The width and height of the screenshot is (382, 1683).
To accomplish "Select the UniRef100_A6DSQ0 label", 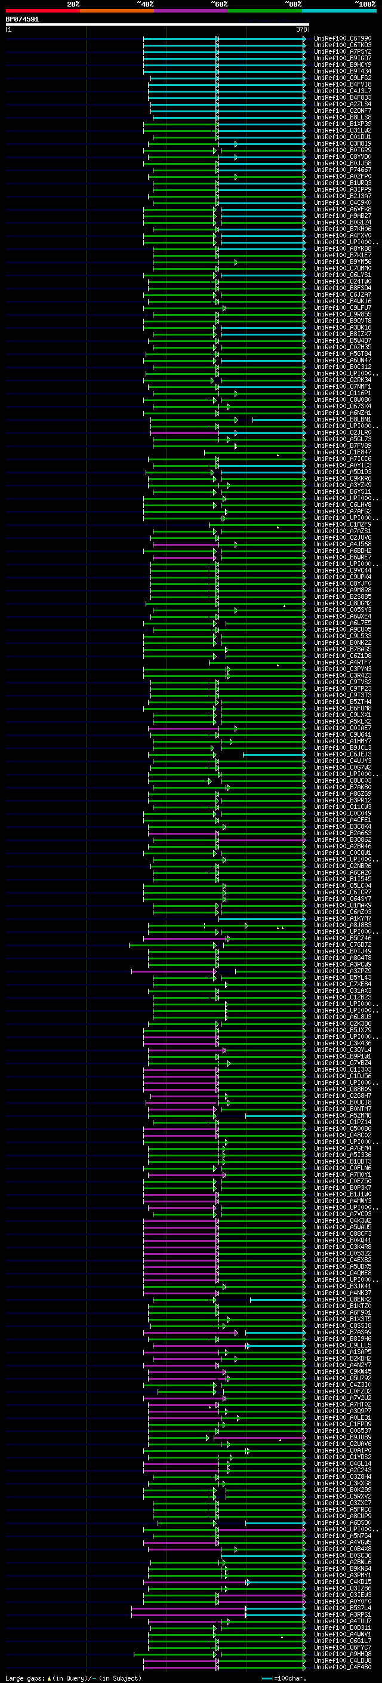I will (343, 1522).
